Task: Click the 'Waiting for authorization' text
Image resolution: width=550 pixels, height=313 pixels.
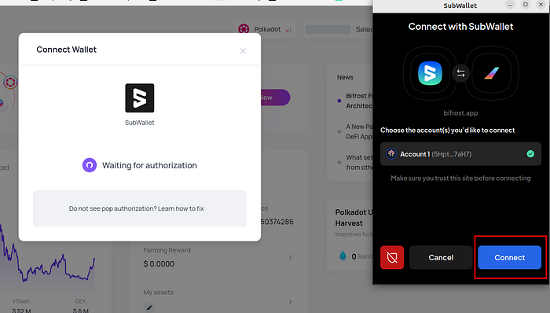Action: point(149,165)
